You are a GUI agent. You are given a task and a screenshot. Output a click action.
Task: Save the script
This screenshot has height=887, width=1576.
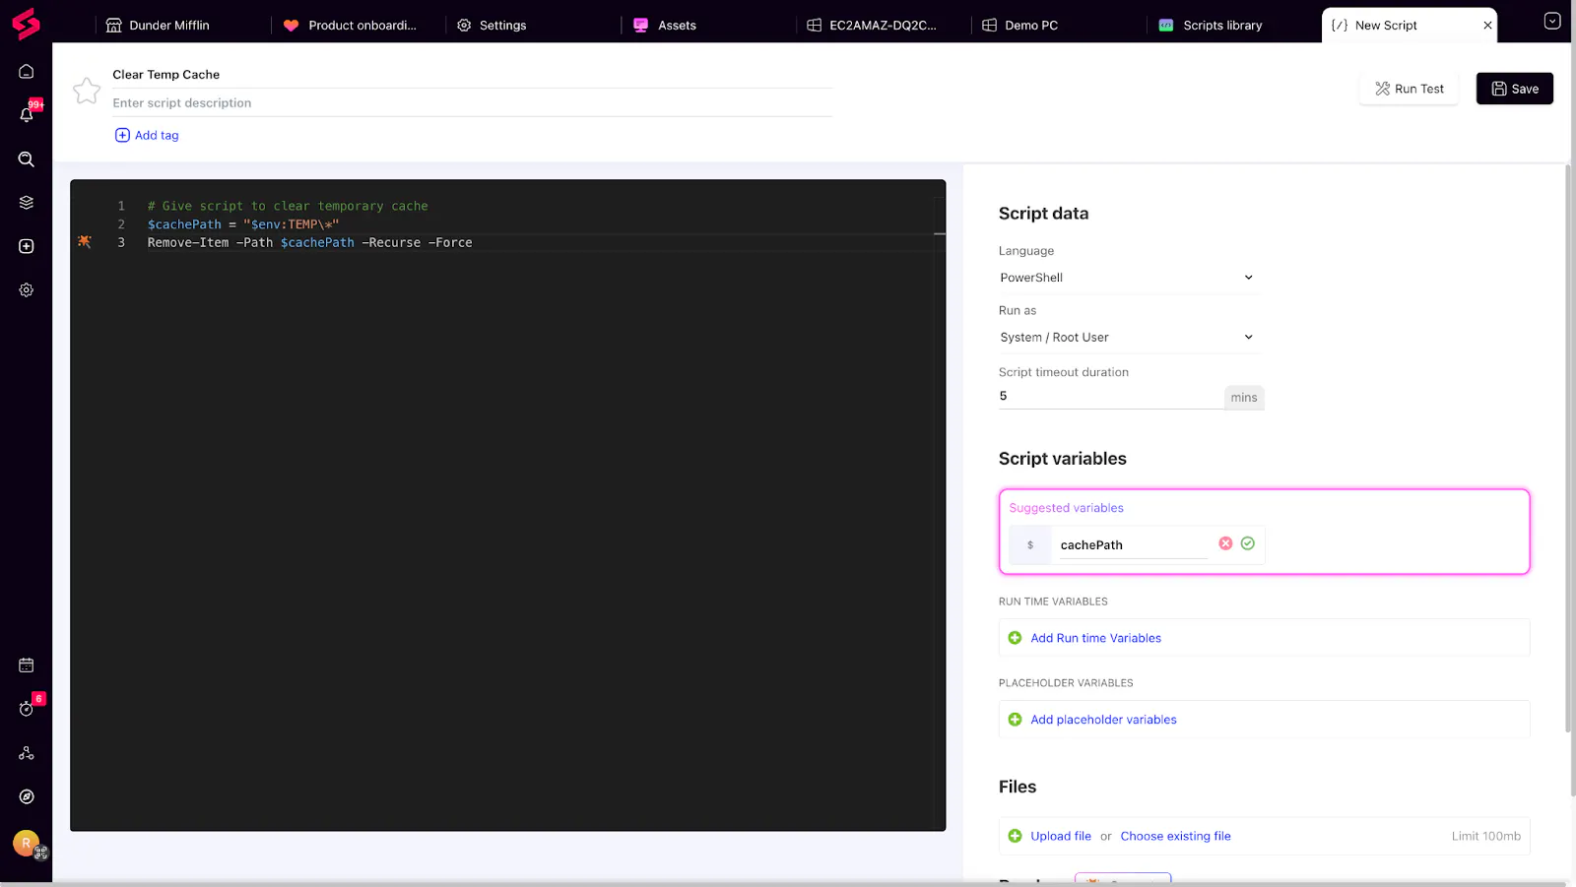pos(1515,89)
